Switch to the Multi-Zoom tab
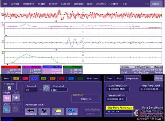 pyautogui.click(x=93, y=78)
